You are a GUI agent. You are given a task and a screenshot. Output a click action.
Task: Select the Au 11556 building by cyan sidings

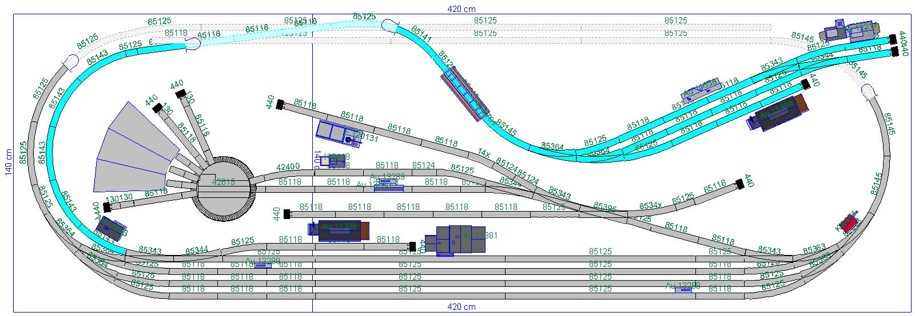pyautogui.click(x=699, y=89)
